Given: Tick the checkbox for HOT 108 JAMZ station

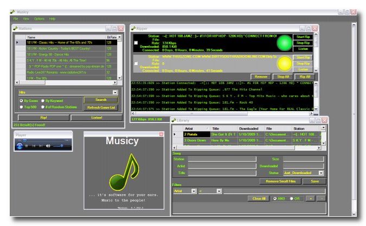Looking at the screenshot, I should (136, 43).
